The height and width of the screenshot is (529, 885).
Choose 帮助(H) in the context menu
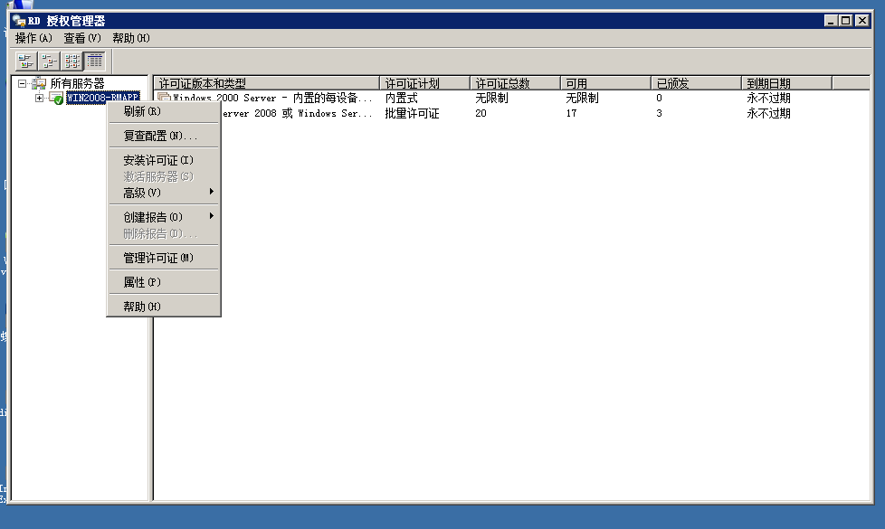pos(164,307)
